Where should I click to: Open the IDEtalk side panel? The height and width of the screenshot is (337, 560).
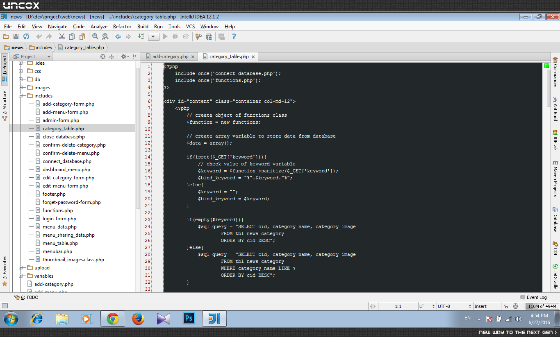coord(555,140)
